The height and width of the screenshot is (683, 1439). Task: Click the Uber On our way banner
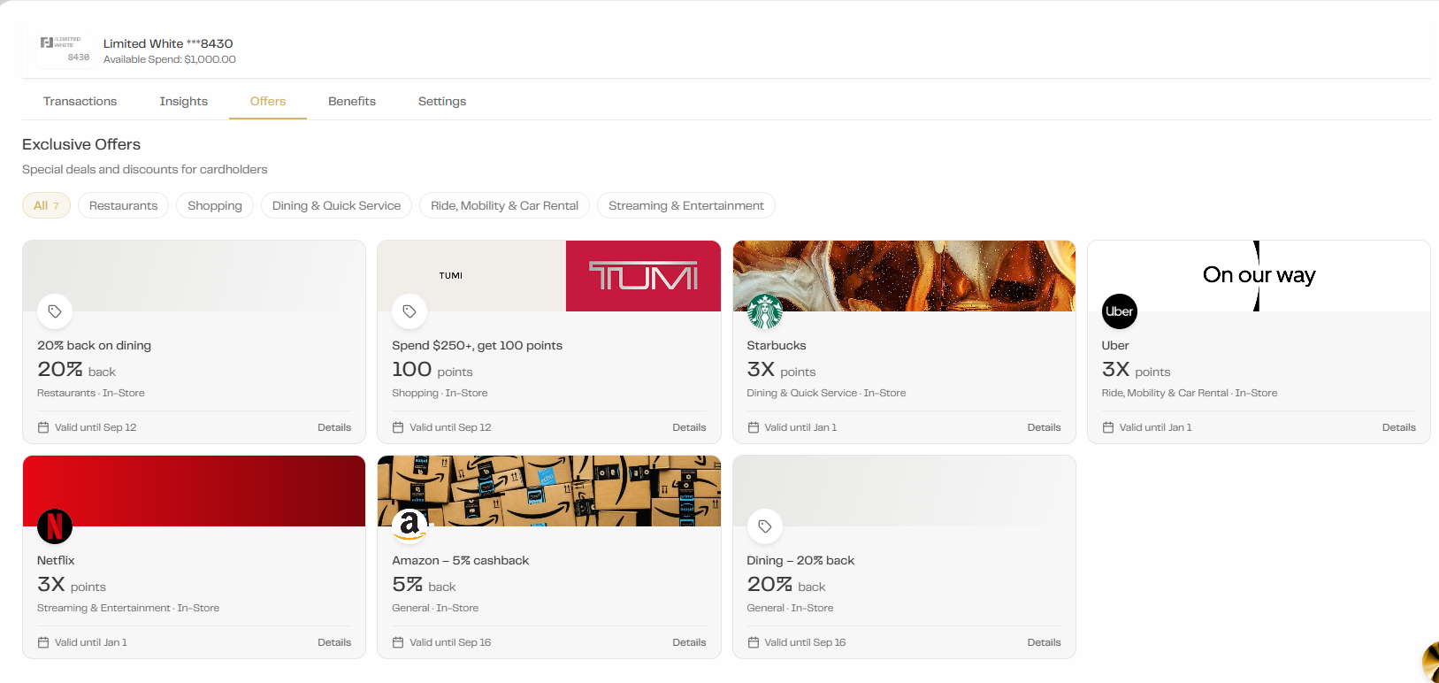(x=1259, y=276)
